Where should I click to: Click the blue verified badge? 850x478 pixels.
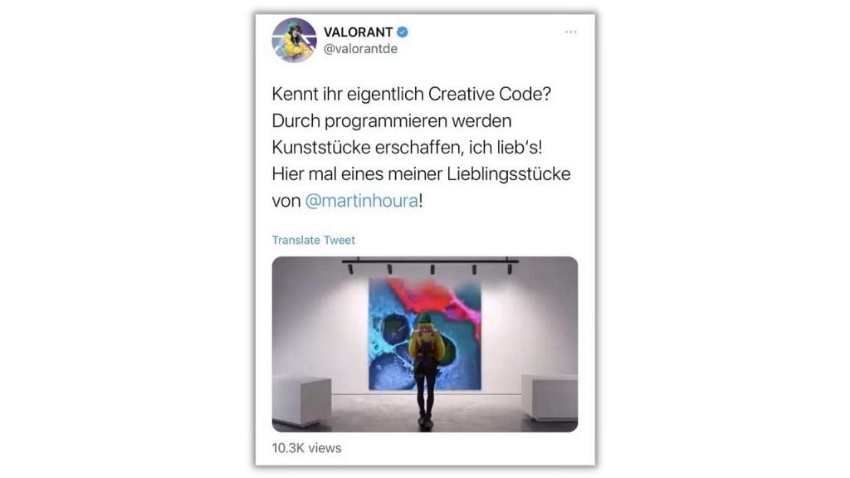[x=403, y=32]
